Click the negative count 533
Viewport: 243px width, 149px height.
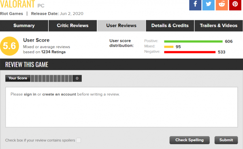(222, 52)
